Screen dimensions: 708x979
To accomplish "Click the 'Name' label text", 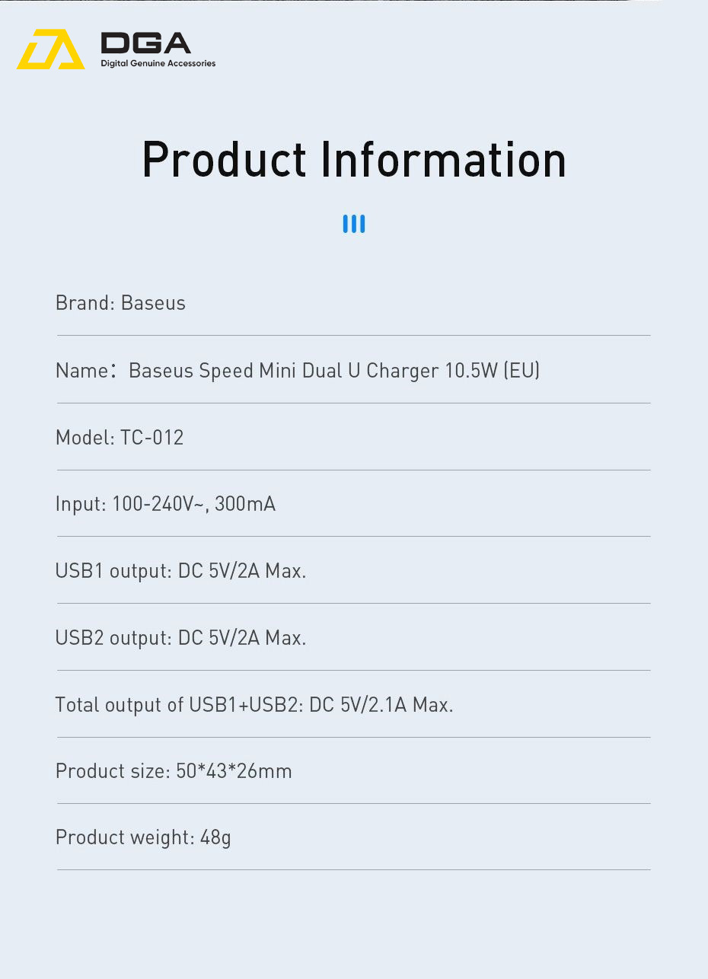I will 81,371.
